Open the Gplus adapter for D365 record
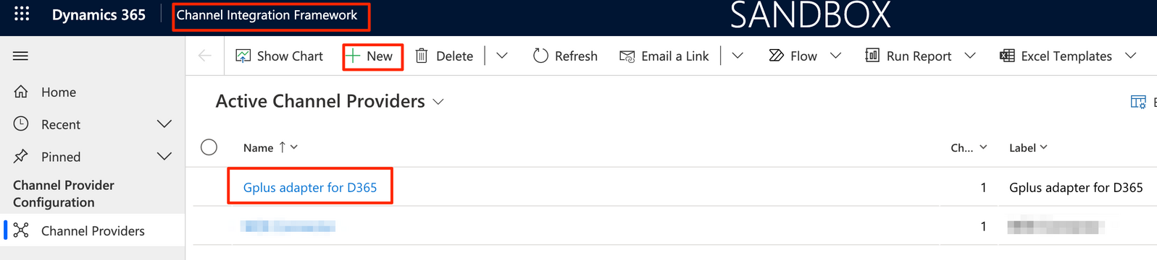1157x260 pixels. click(x=310, y=187)
